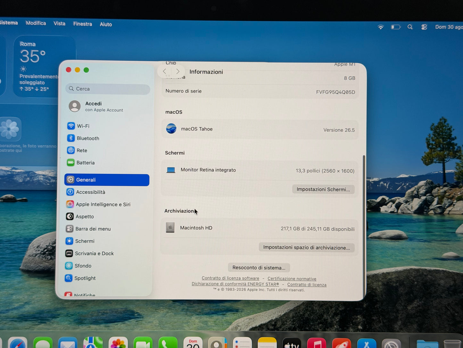Viewport: 463px width, 348px height.
Task: Click the Roma weather widget
Action: (45, 66)
